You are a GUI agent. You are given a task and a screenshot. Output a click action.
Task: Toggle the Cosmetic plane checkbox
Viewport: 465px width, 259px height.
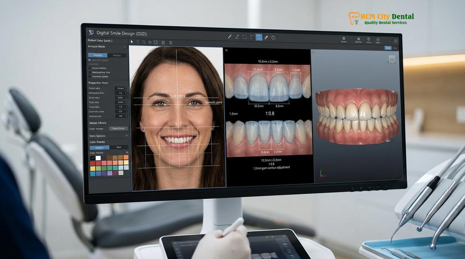pos(90,76)
